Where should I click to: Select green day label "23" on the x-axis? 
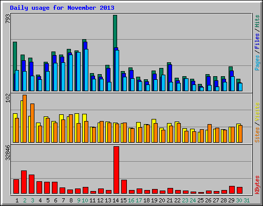(x=185, y=200)
